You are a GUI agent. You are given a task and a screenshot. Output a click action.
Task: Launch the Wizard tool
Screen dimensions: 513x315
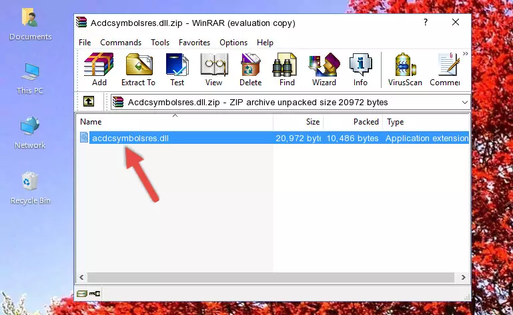(324, 69)
